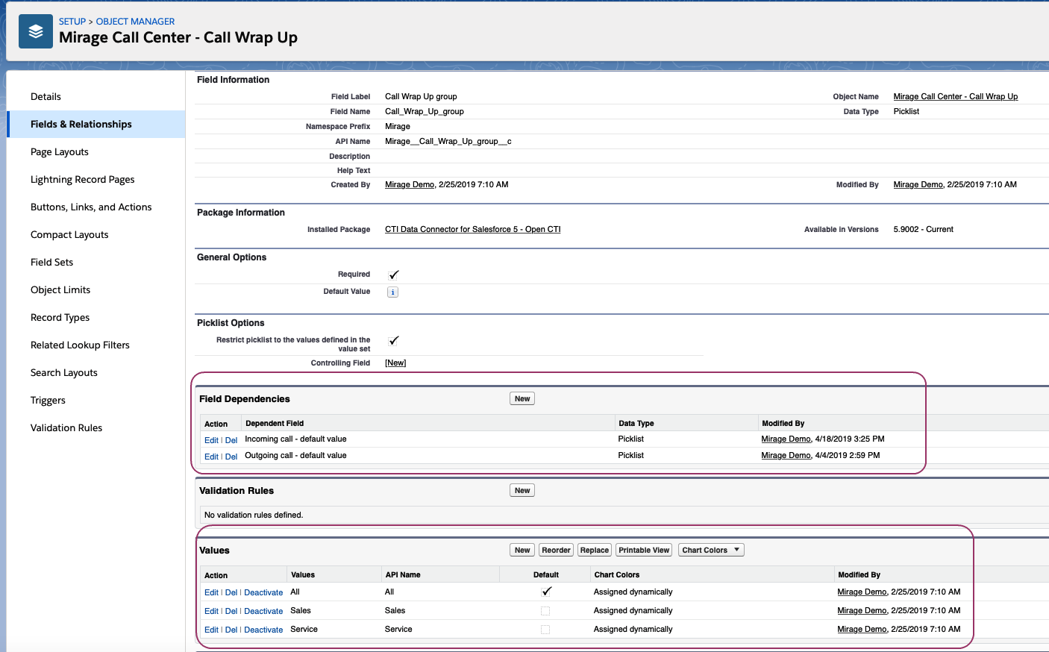Click the Object Manager layers icon
1049x652 pixels.
coord(36,31)
